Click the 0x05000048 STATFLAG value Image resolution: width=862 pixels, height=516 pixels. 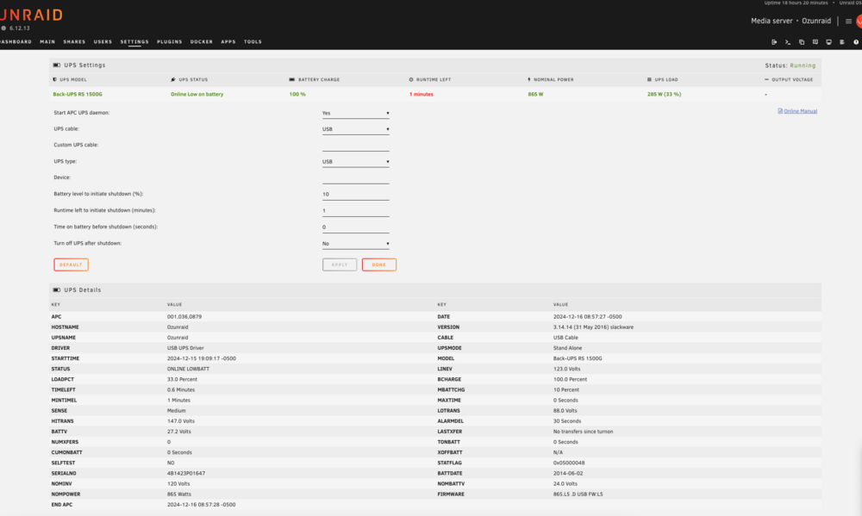click(569, 463)
